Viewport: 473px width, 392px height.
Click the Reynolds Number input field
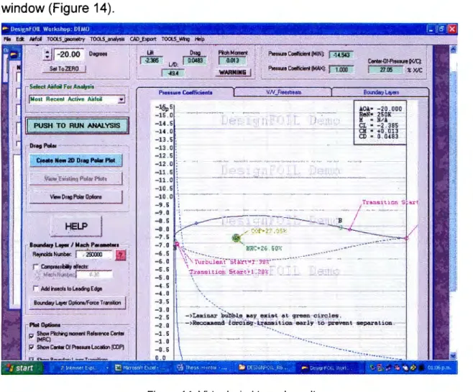click(94, 255)
